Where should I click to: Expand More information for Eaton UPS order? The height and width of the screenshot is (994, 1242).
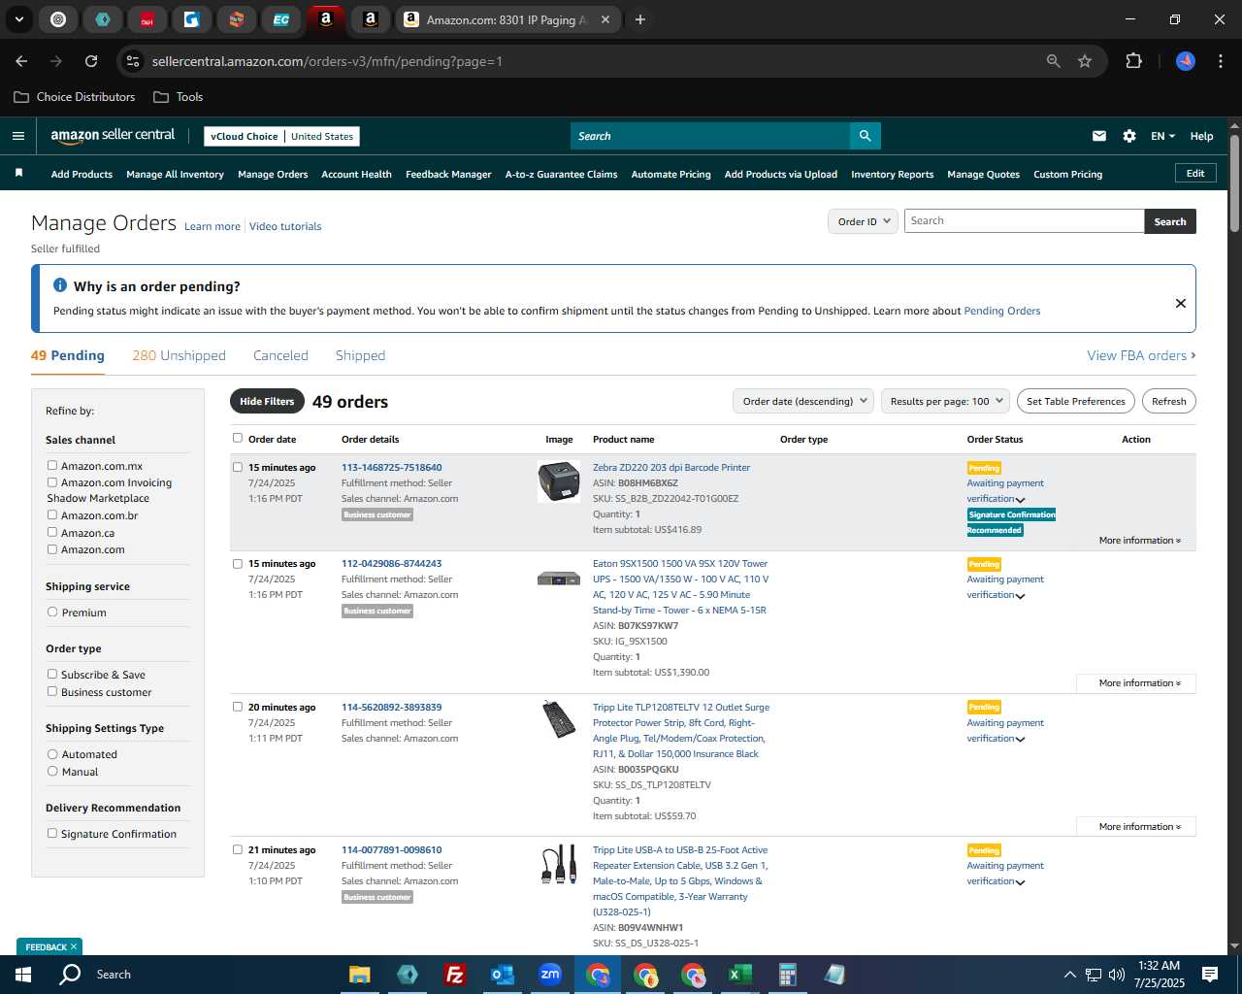pos(1136,683)
